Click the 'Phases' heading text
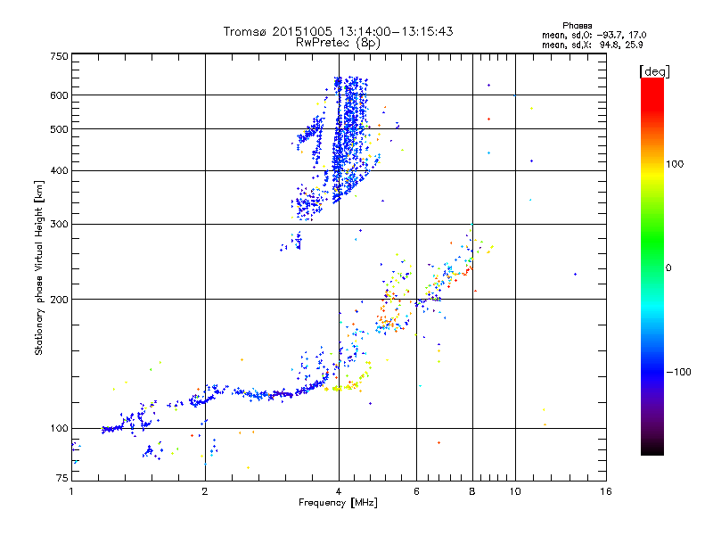713x535 pixels. [577, 26]
